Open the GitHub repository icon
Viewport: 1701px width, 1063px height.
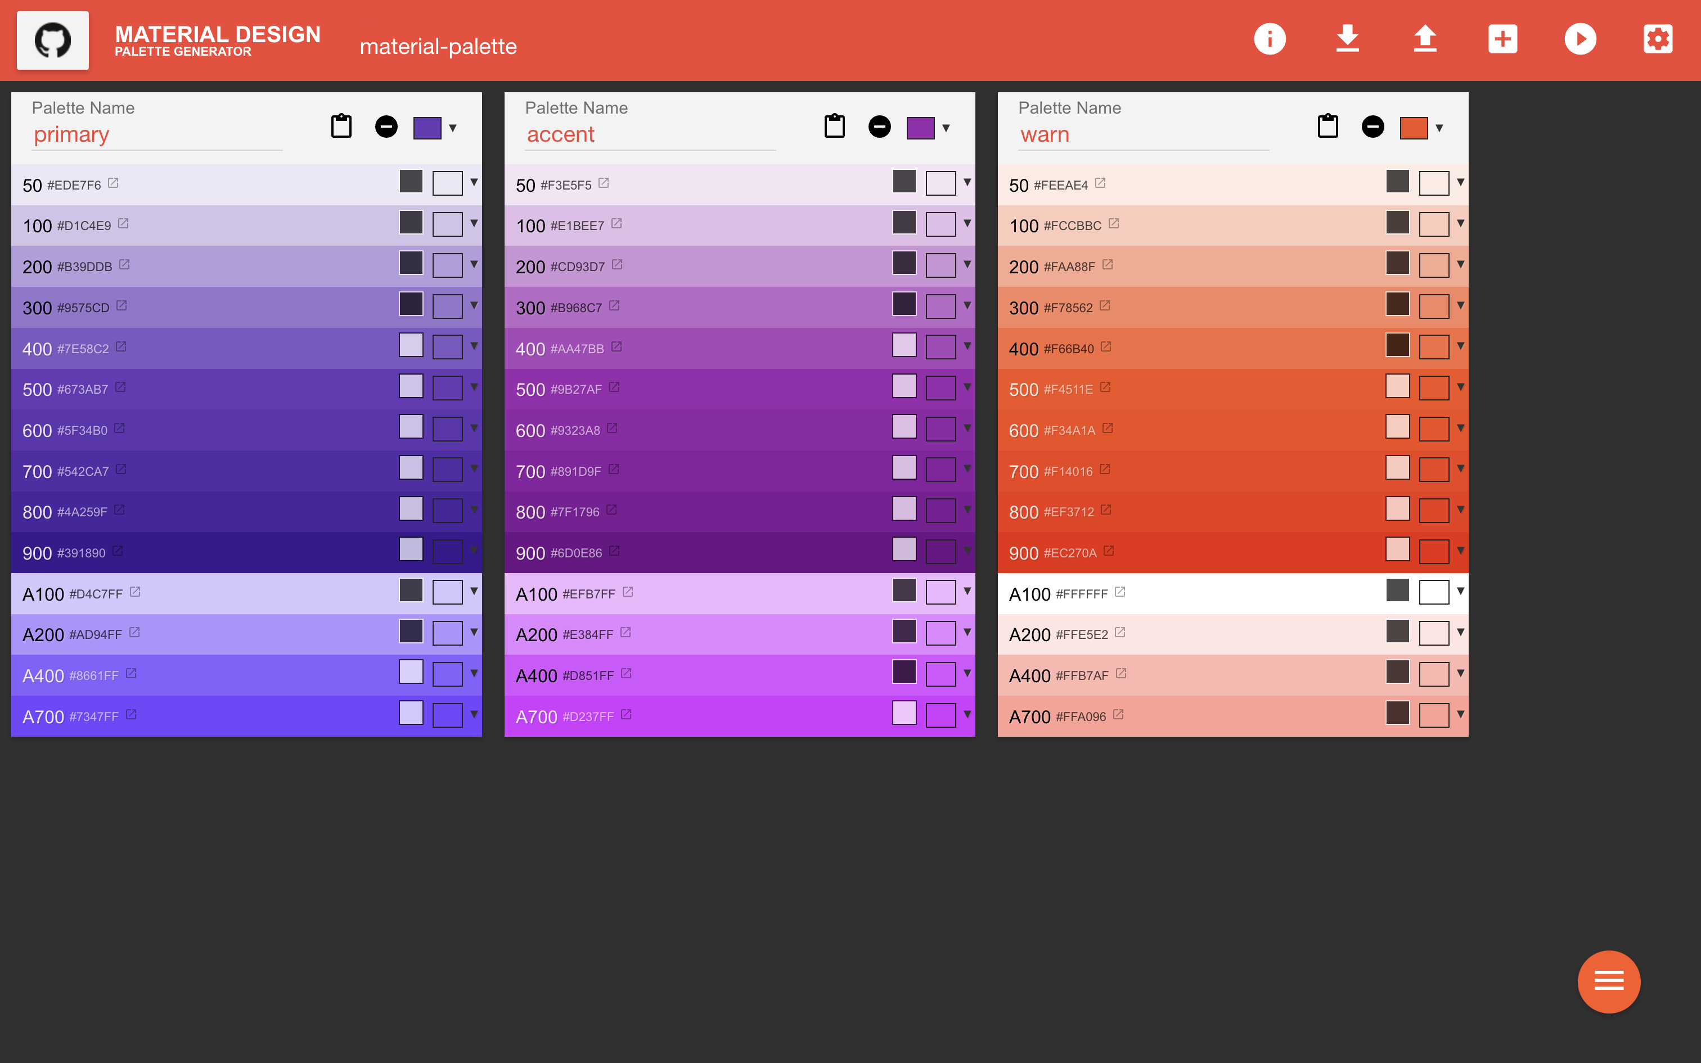pos(53,40)
